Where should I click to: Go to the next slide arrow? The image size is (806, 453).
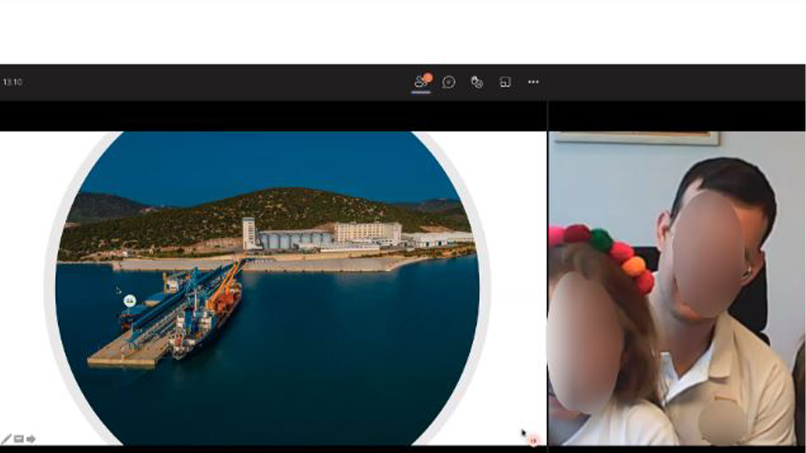tap(31, 439)
